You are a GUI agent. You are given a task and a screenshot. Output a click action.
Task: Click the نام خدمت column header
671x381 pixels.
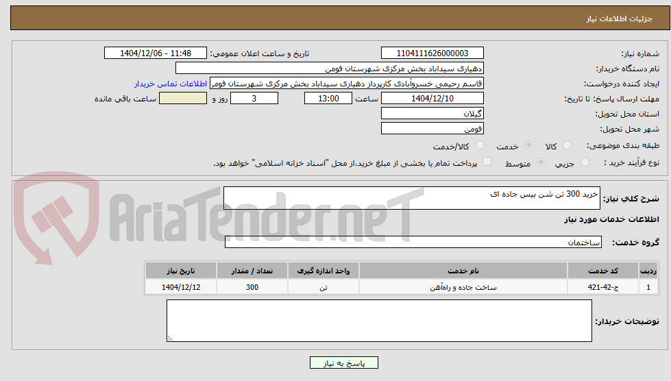(x=463, y=271)
